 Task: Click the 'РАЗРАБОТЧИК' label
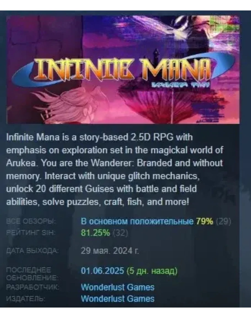(33, 287)
